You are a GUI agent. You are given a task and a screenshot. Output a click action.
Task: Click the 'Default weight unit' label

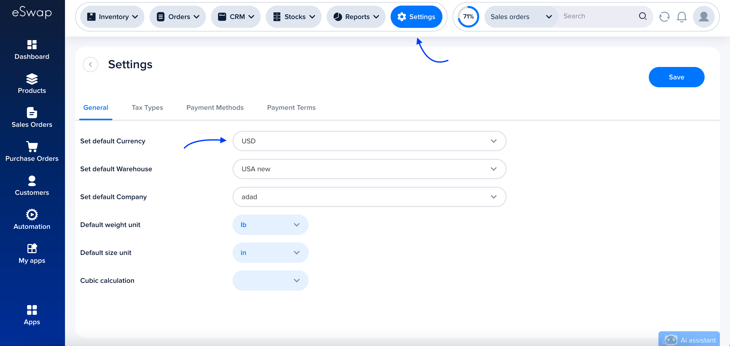tap(110, 225)
